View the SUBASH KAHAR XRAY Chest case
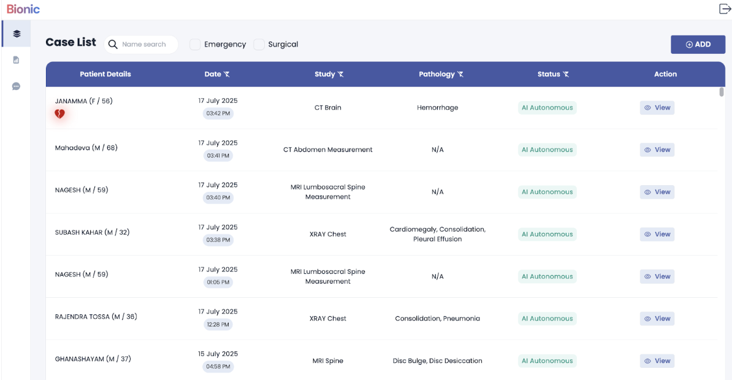The width and height of the screenshot is (732, 380). (x=657, y=234)
